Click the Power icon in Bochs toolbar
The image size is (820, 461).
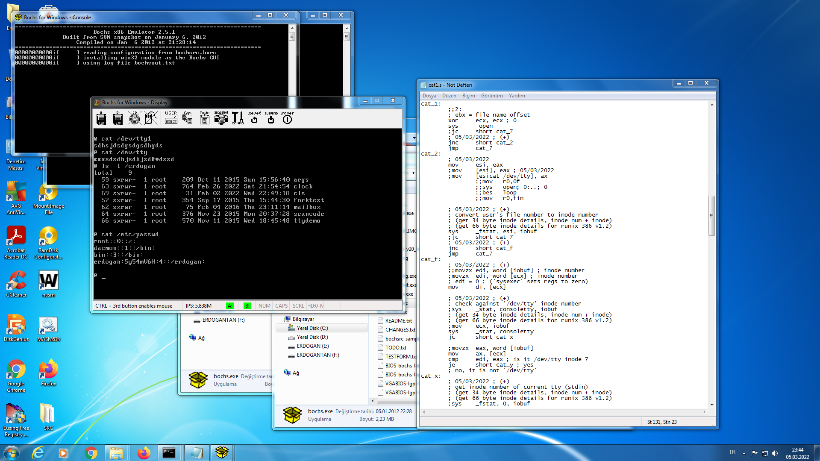[x=288, y=118]
